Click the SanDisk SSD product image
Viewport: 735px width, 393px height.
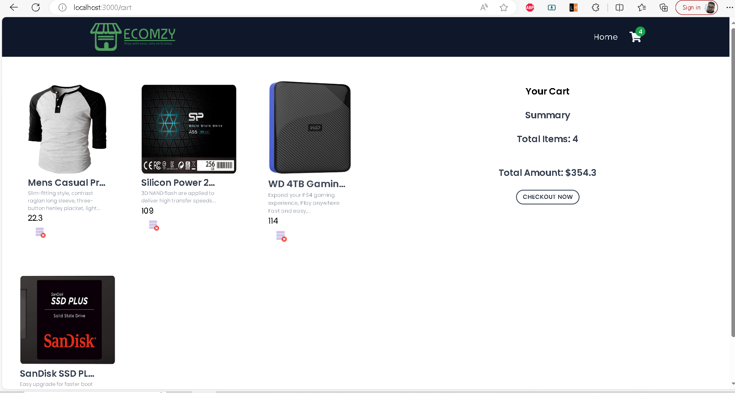coord(67,320)
